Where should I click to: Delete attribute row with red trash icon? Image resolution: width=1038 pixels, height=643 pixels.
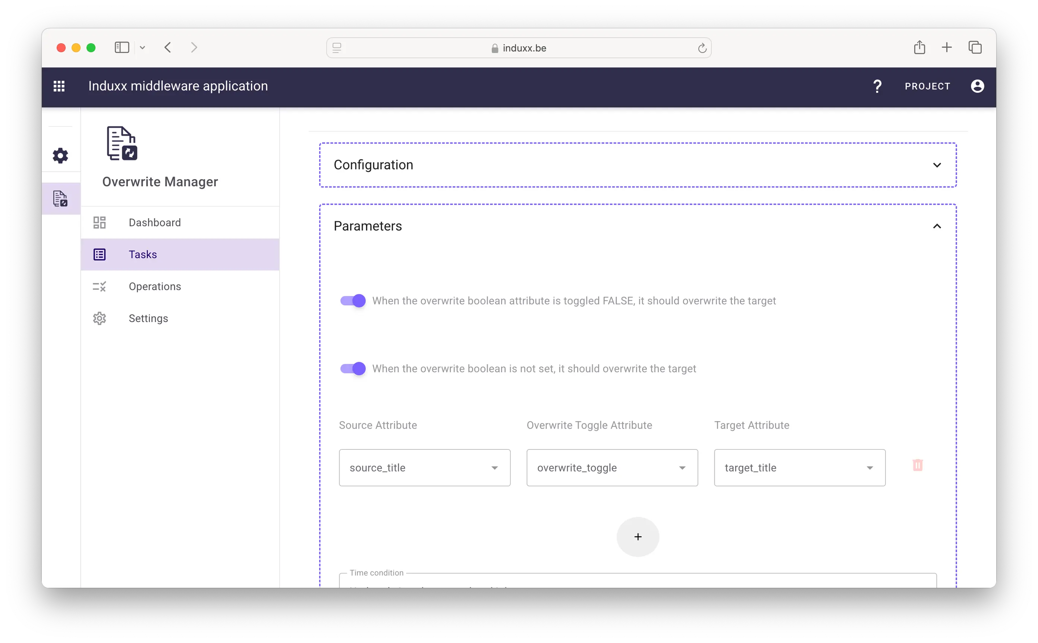[918, 465]
